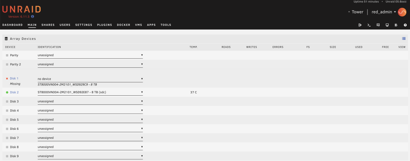Click the Logout icon in the header
410x161 pixels.
point(360,25)
